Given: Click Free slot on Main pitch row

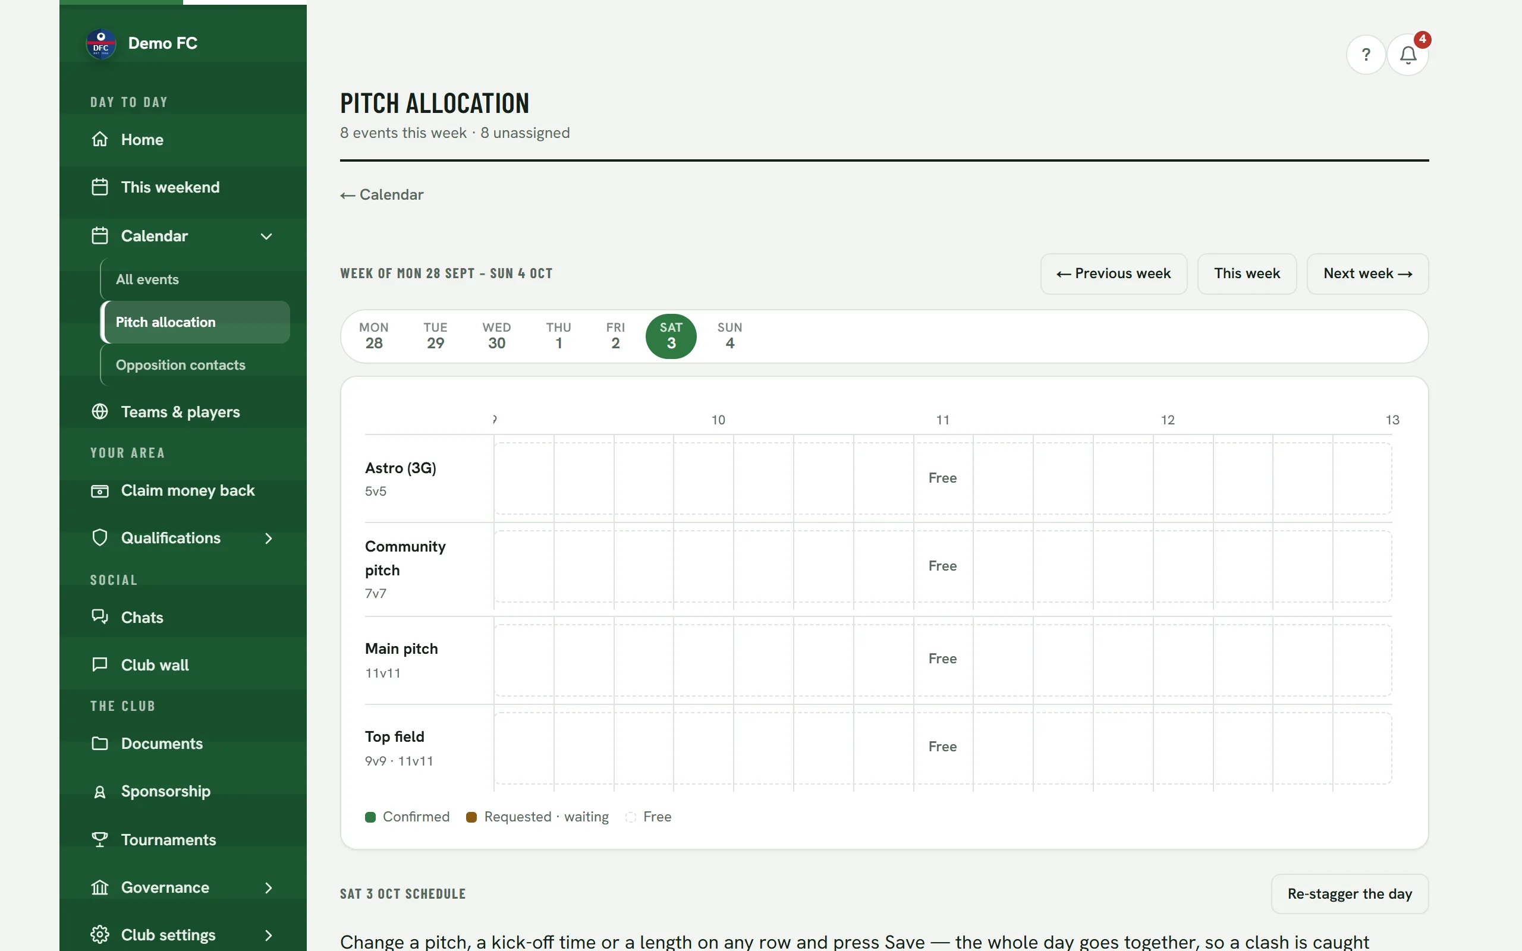Looking at the screenshot, I should coord(942,660).
